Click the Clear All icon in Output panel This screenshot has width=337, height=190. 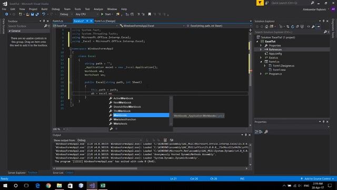pos(165,140)
